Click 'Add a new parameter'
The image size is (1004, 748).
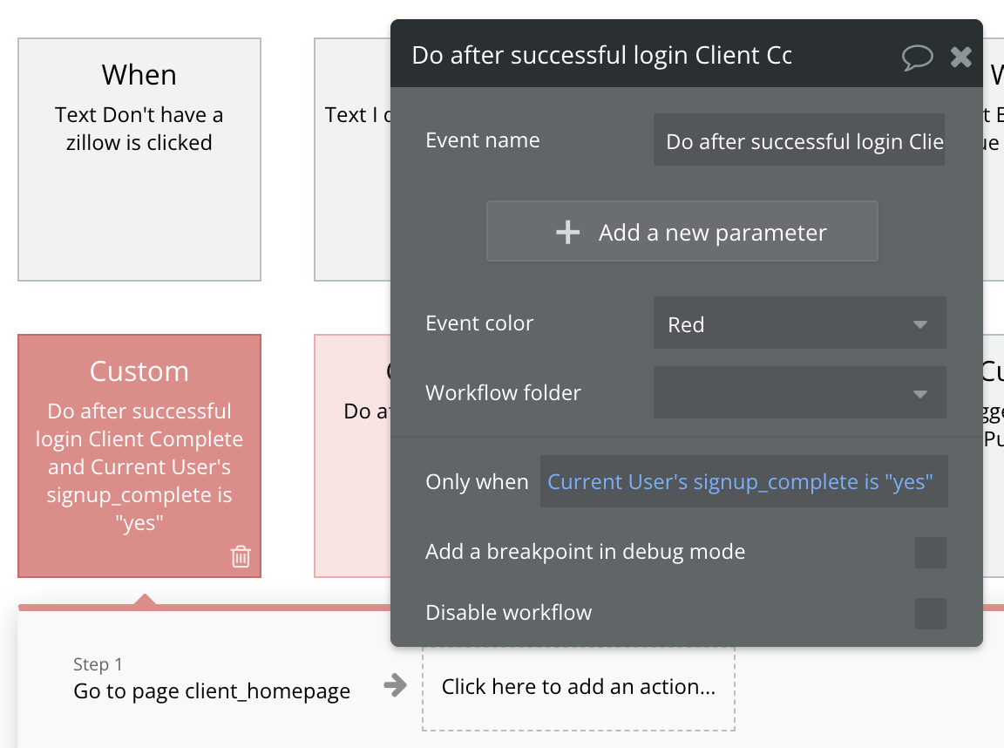click(682, 232)
